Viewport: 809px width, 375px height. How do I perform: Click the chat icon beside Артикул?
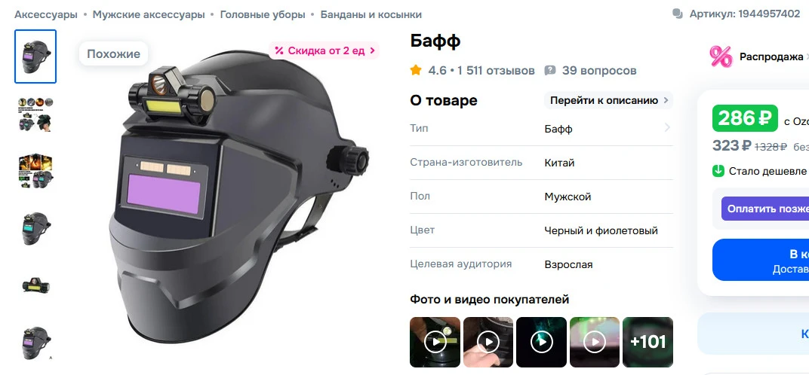coord(678,14)
